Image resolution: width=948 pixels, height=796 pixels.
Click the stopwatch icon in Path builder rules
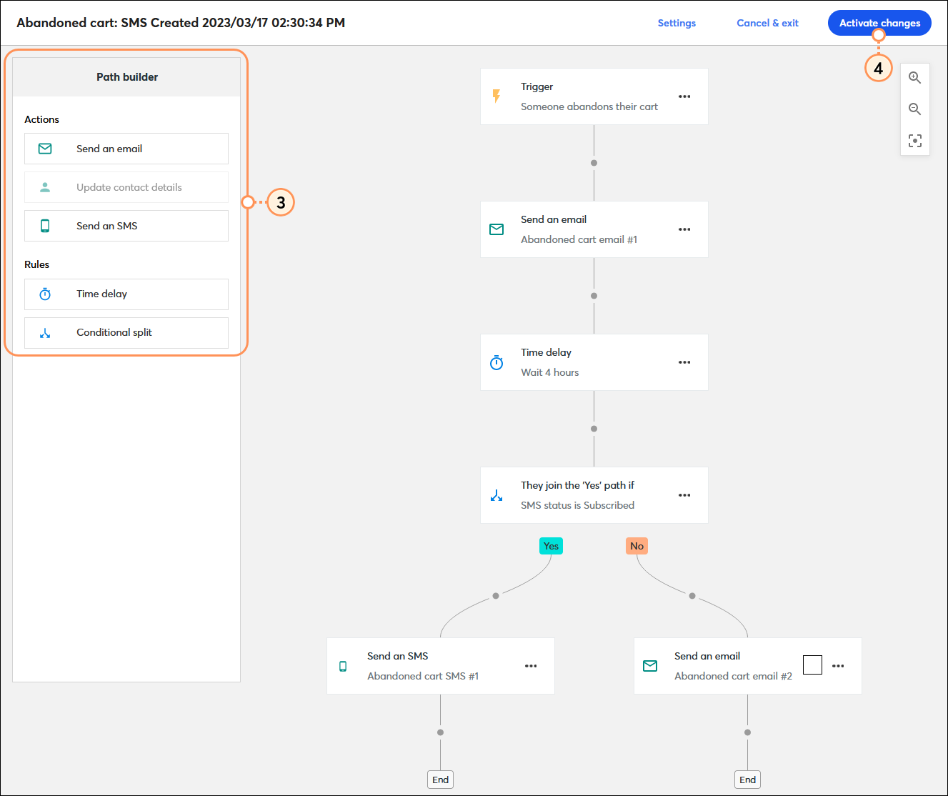(45, 294)
